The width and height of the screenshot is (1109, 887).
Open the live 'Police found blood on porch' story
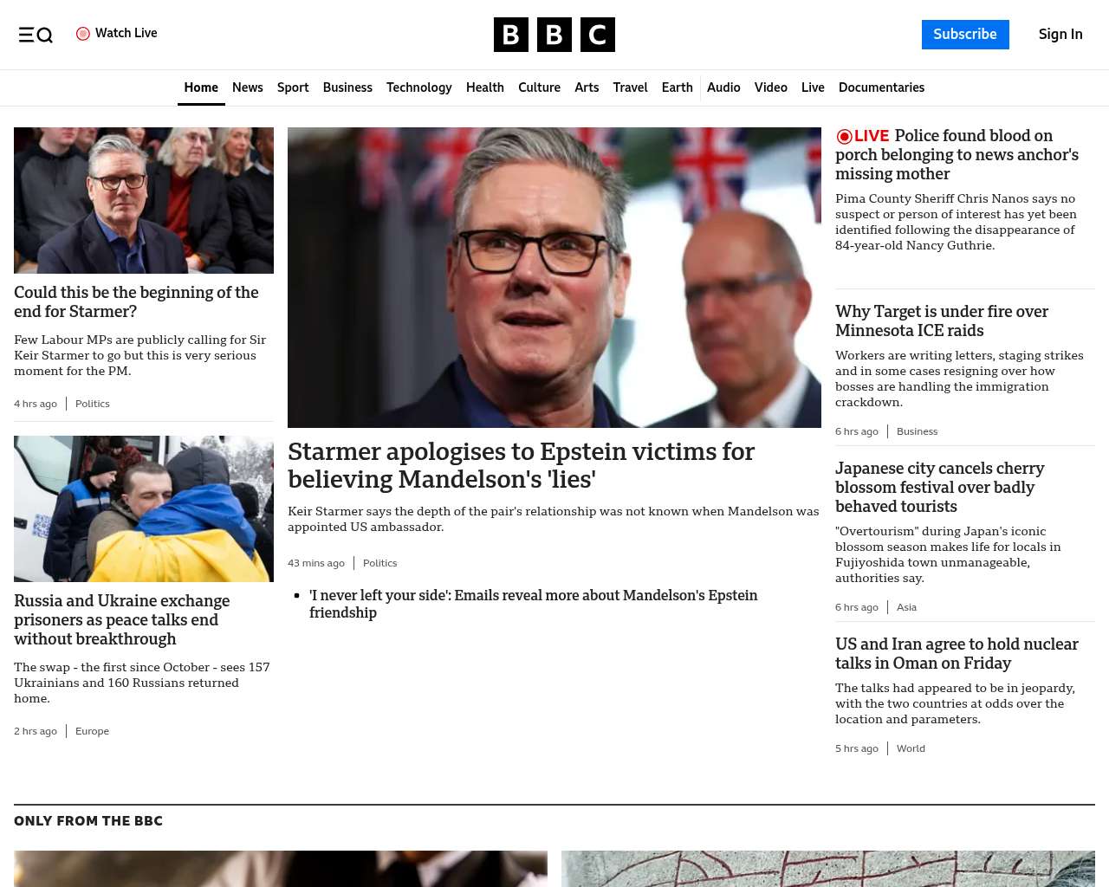tap(957, 155)
